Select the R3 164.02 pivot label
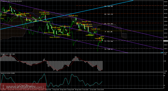This screenshot has width=168, height=91. 109,6
